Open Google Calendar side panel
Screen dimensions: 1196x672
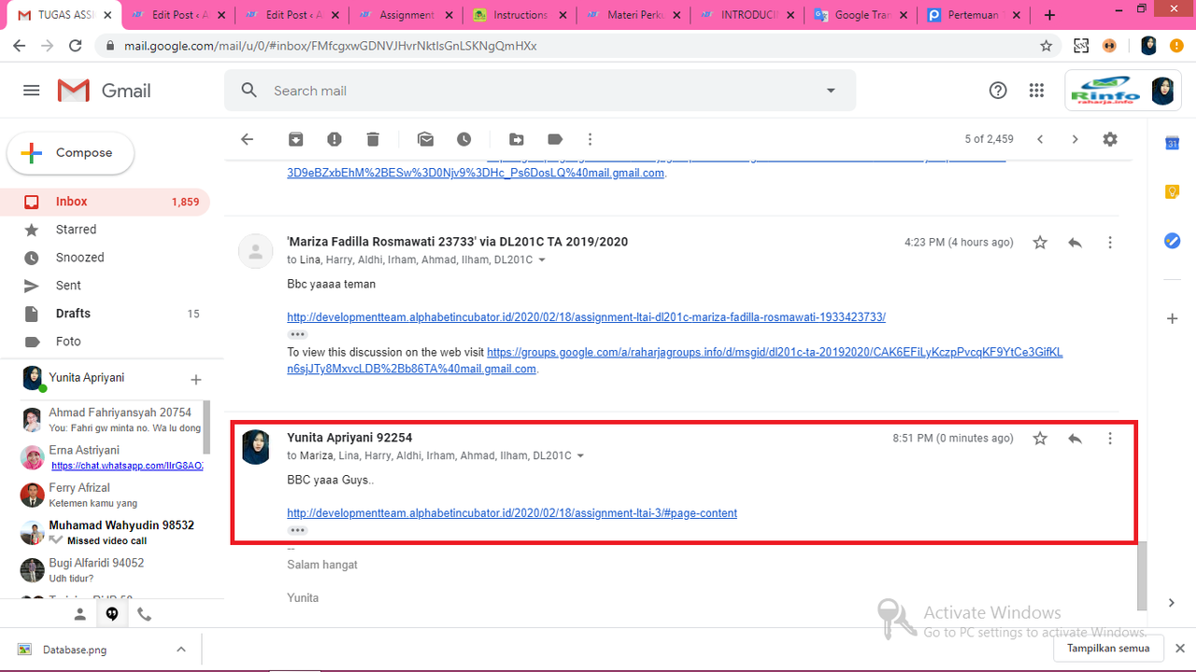(x=1172, y=143)
